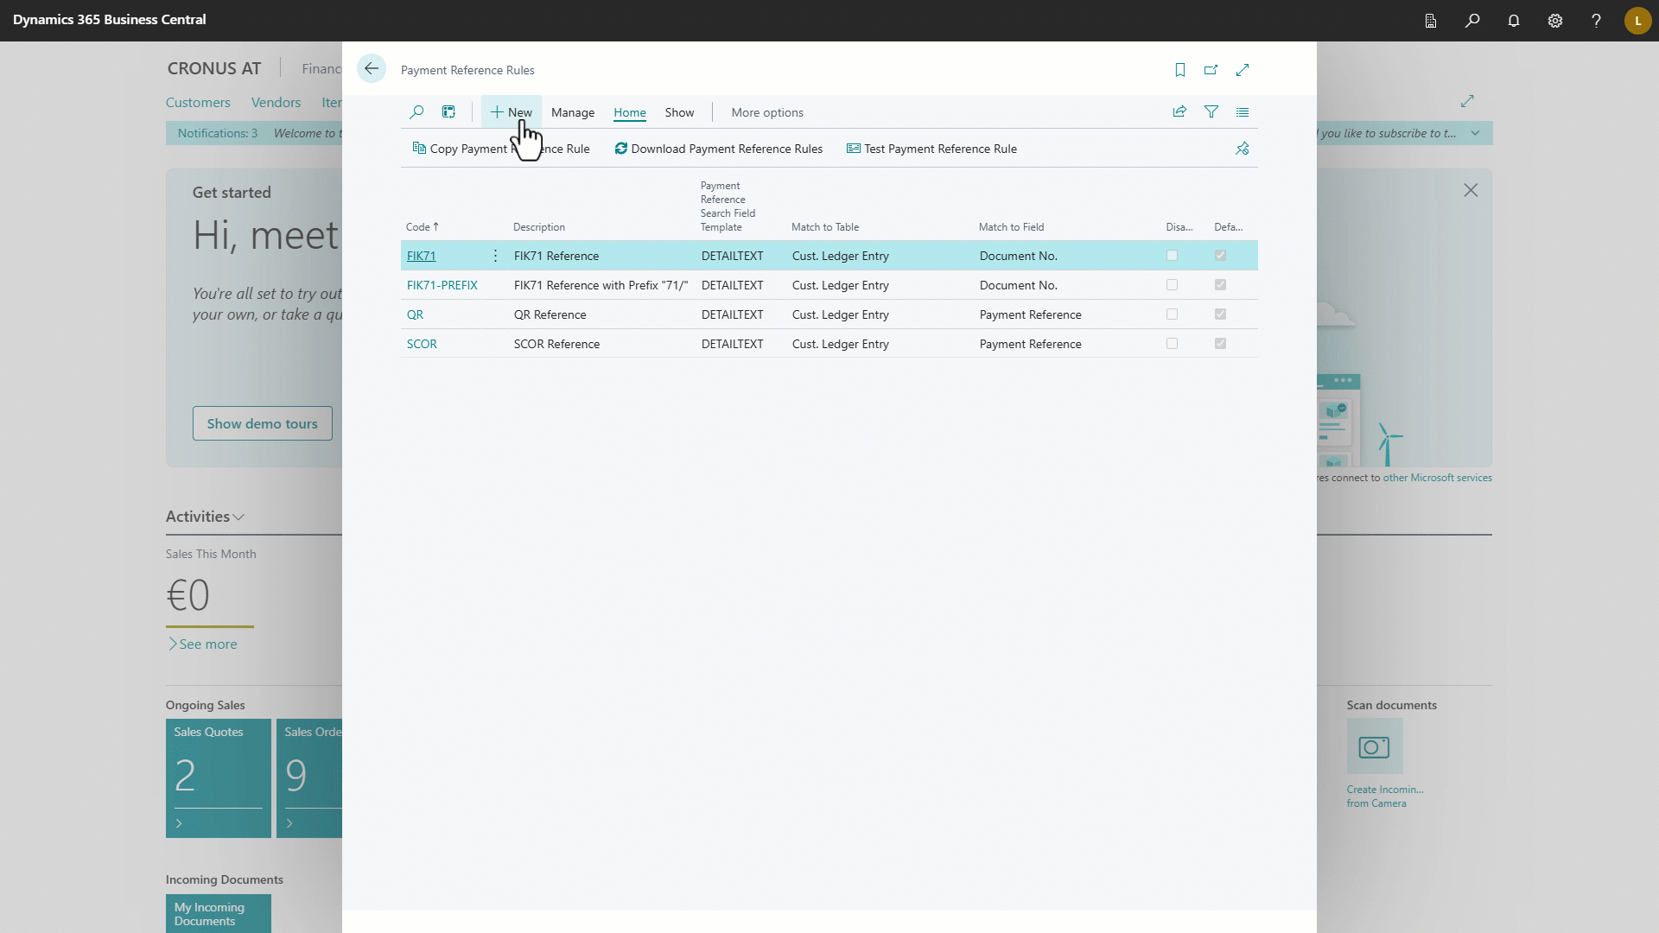Expand the notification bar chevron

pos(1475,133)
